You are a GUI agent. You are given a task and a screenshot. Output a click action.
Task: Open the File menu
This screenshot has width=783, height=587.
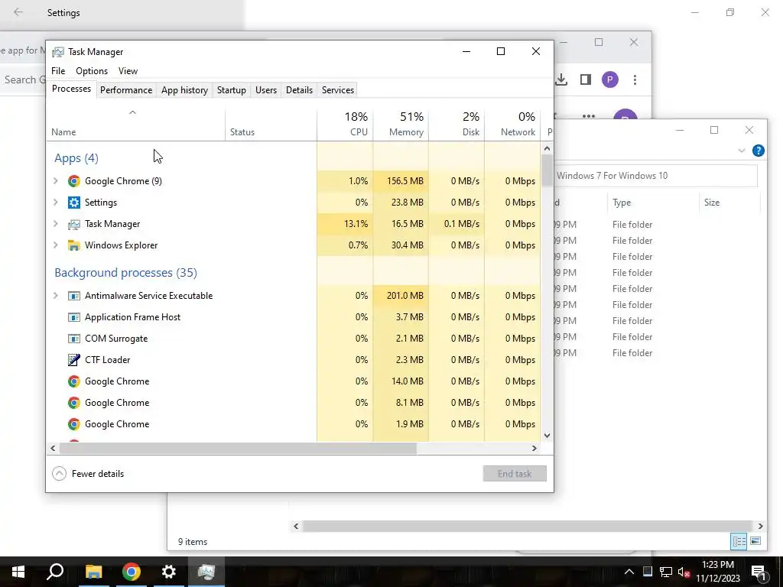coord(58,71)
